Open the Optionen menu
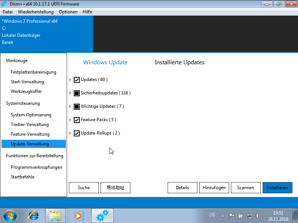This screenshot has height=223, width=298. click(68, 12)
